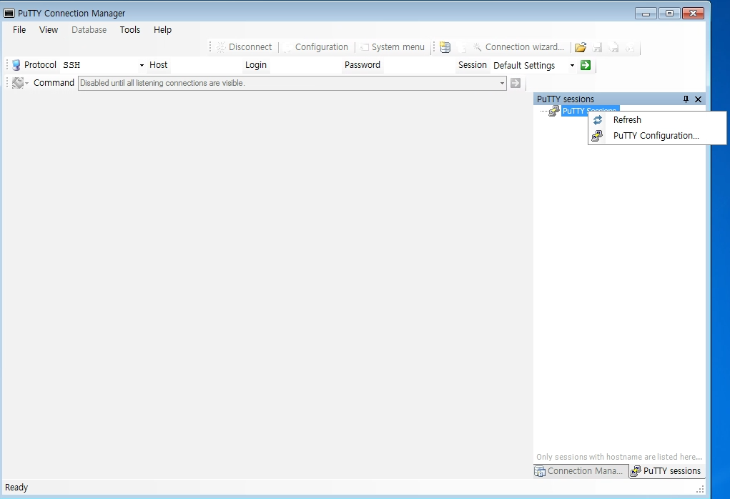
Task: Choose Refresh from the context menu
Action: point(657,119)
